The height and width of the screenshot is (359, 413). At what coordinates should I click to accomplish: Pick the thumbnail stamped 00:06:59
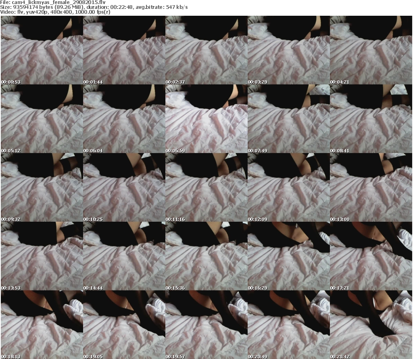pyautogui.click(x=206, y=119)
